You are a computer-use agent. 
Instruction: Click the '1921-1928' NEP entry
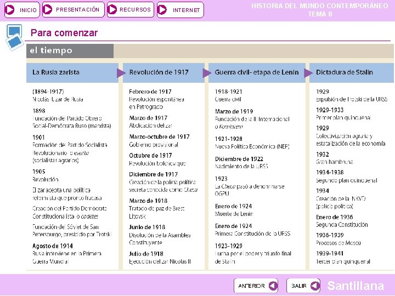click(228, 139)
